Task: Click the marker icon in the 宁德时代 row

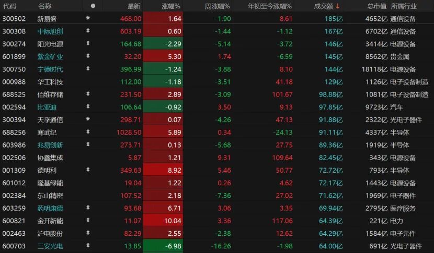Action: 88,68
